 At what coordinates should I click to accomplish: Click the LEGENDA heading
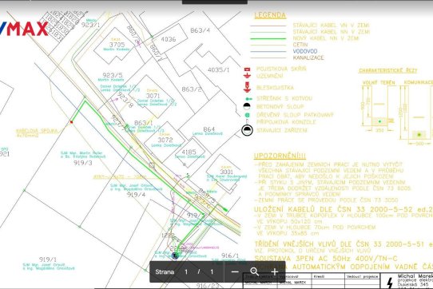tap(270, 15)
